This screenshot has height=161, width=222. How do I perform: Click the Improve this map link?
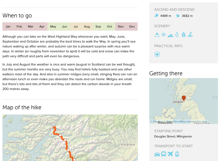coord(197,122)
